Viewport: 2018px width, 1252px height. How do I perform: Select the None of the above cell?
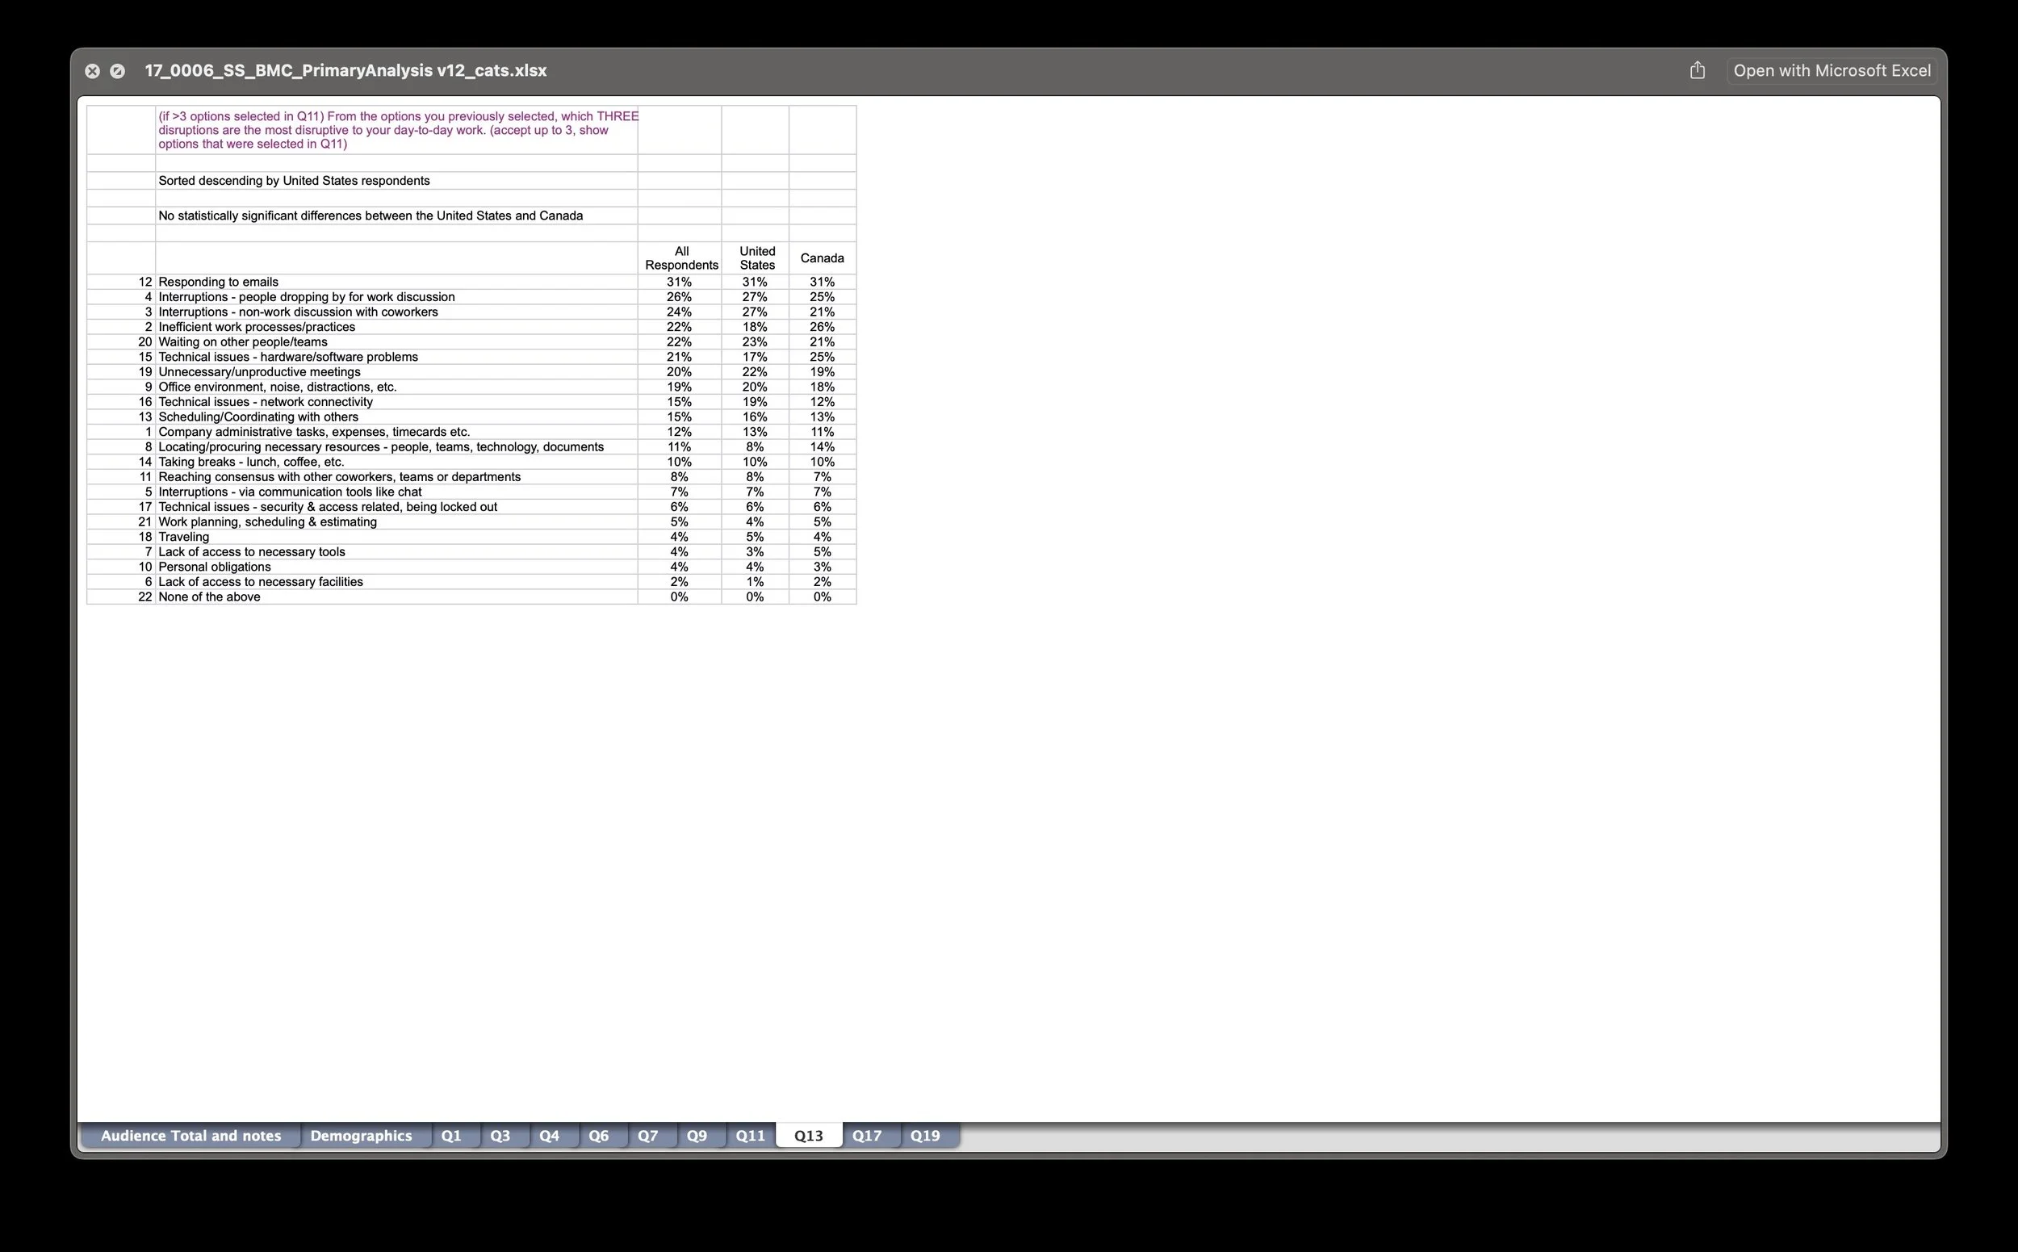point(210,597)
